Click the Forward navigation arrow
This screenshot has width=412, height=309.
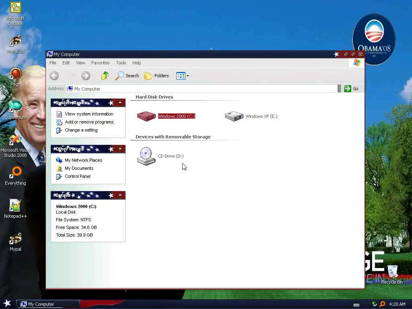tap(86, 76)
